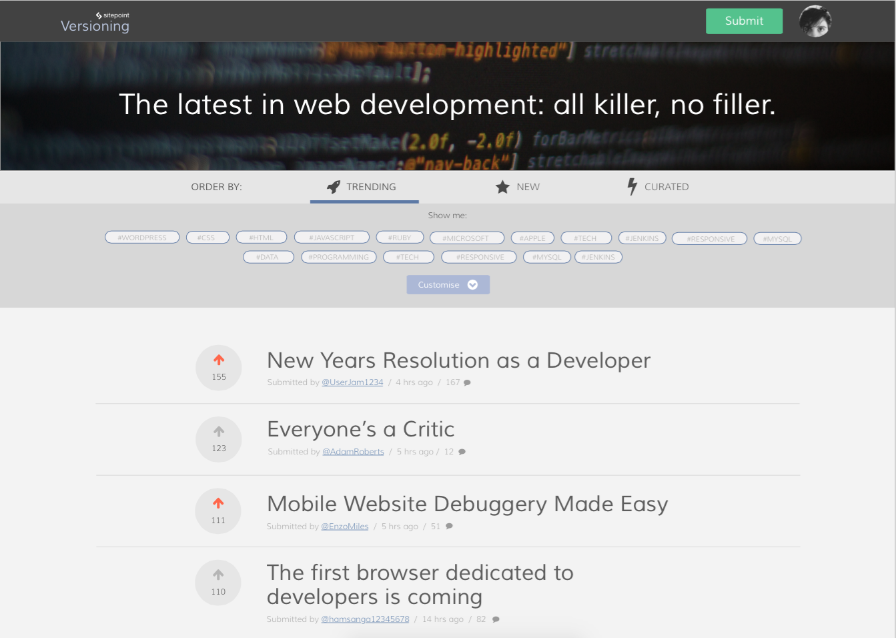The width and height of the screenshot is (896, 638).
Task: Expand the Customise dropdown
Action: [x=448, y=285]
